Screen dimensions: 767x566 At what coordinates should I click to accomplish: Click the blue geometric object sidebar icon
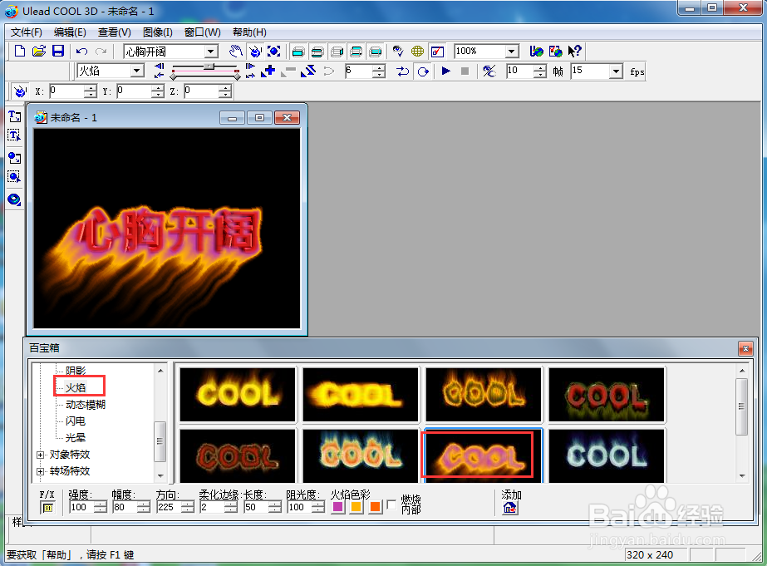[14, 199]
